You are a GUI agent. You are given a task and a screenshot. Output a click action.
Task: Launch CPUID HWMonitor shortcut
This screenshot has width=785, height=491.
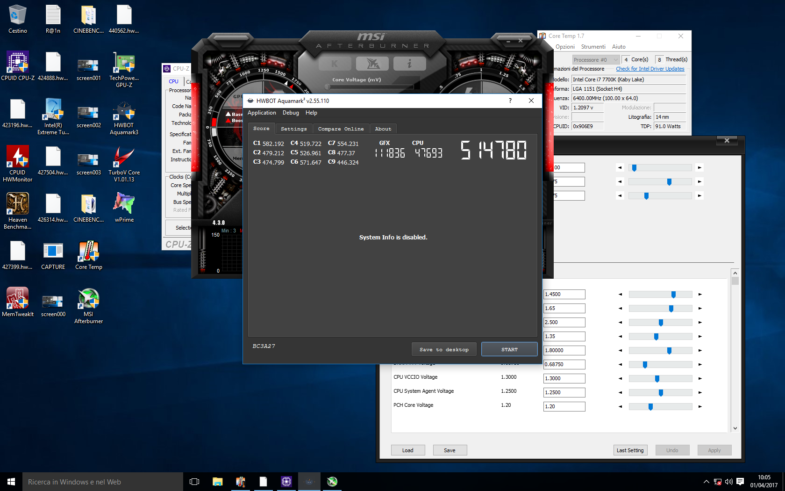[x=18, y=164]
